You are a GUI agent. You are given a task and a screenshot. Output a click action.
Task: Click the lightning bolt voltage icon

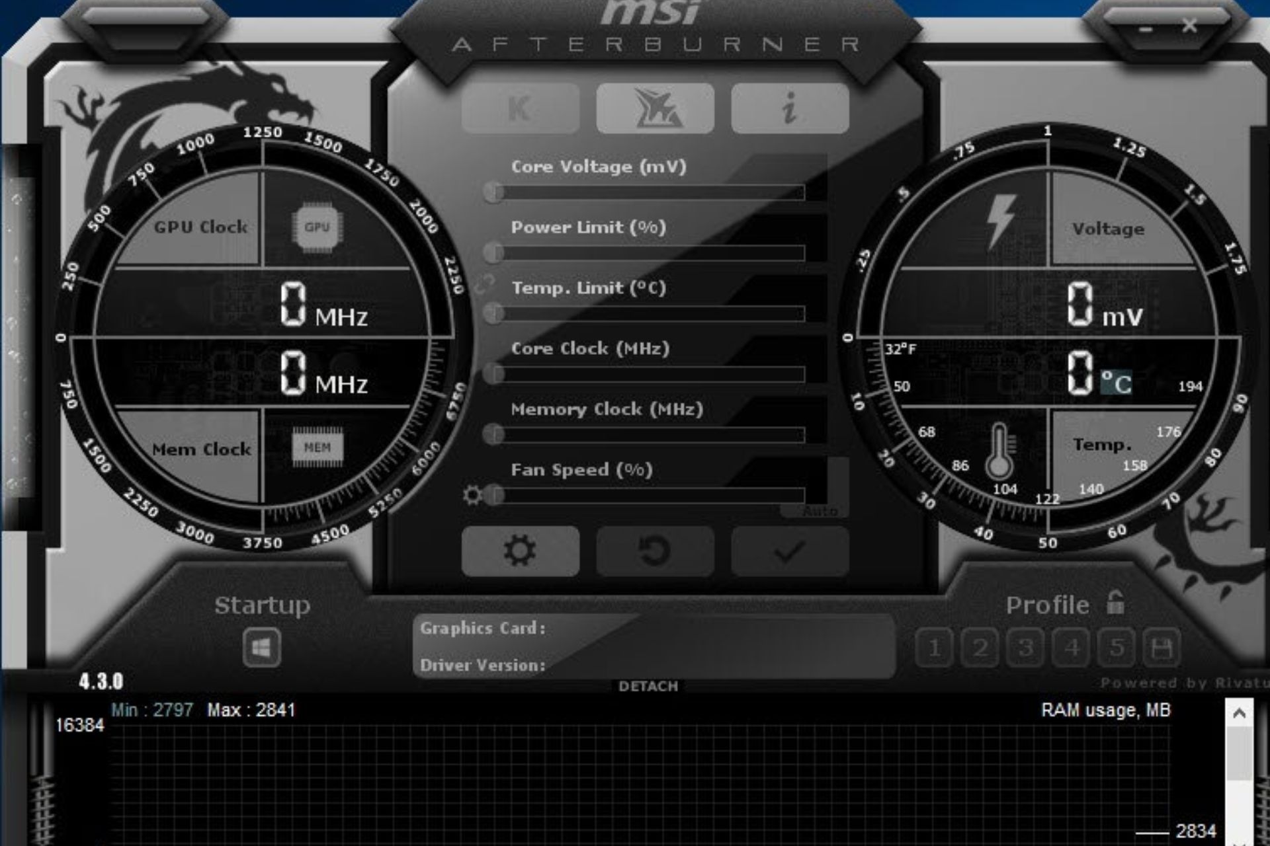[x=1000, y=223]
